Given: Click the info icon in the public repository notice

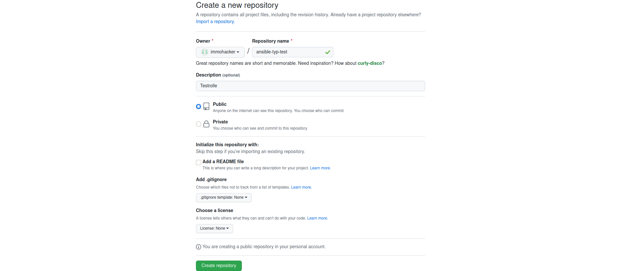Looking at the screenshot, I should point(198,247).
